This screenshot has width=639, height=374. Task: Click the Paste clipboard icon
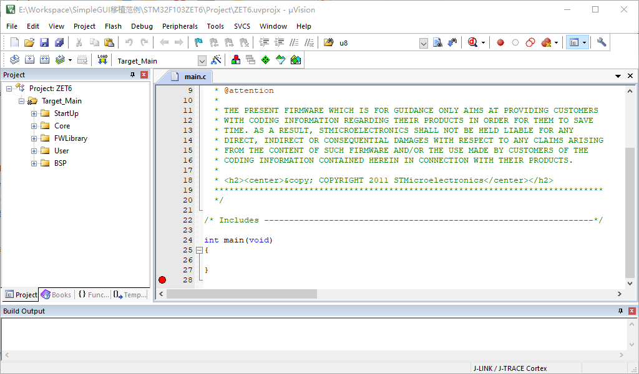click(109, 42)
